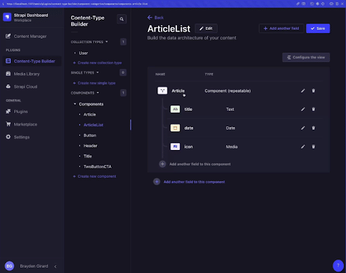Open Content Manager in sidebar
This screenshot has width=346, height=273.
(30, 36)
